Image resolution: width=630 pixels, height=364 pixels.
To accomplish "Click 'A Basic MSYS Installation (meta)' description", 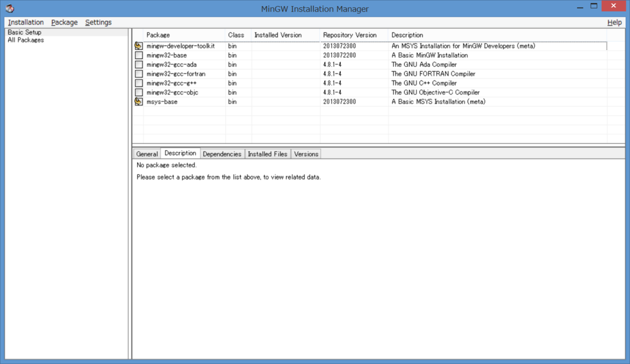I will [438, 101].
